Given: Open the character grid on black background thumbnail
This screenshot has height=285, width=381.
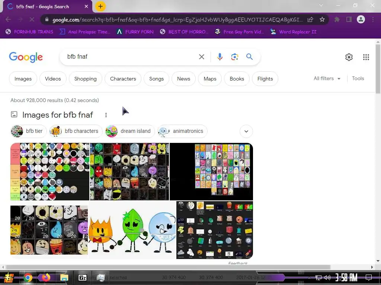Looking at the screenshot, I should 211,171.
